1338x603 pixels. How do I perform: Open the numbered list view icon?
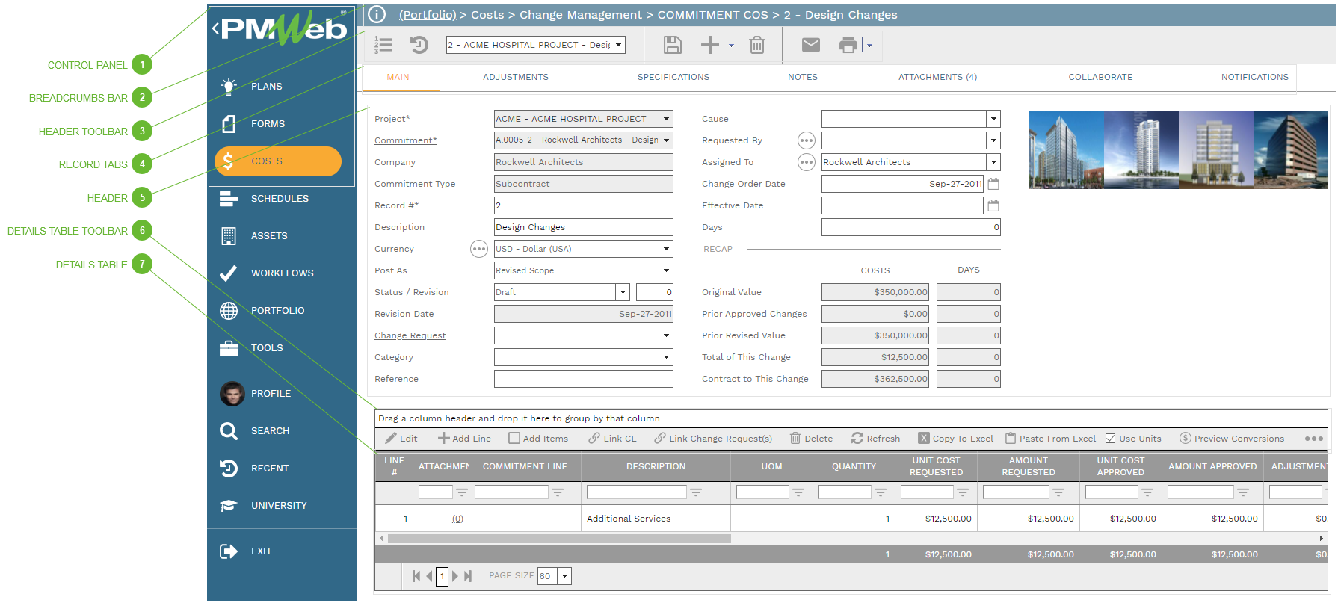(x=383, y=46)
